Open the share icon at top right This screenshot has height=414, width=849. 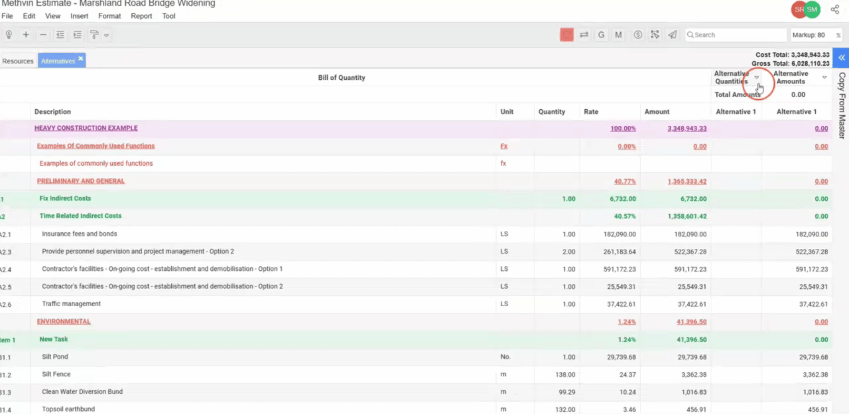(835, 10)
